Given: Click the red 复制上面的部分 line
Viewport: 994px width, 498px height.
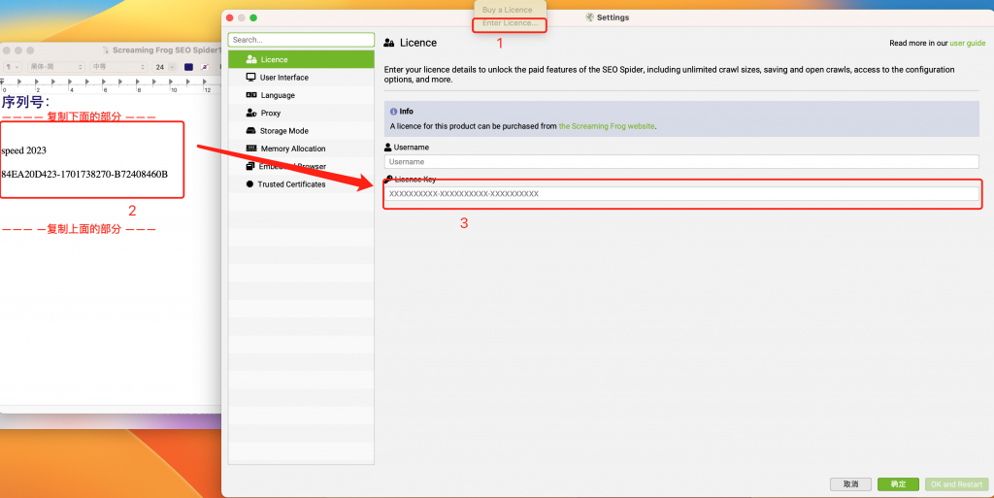Looking at the screenshot, I should click(x=79, y=229).
